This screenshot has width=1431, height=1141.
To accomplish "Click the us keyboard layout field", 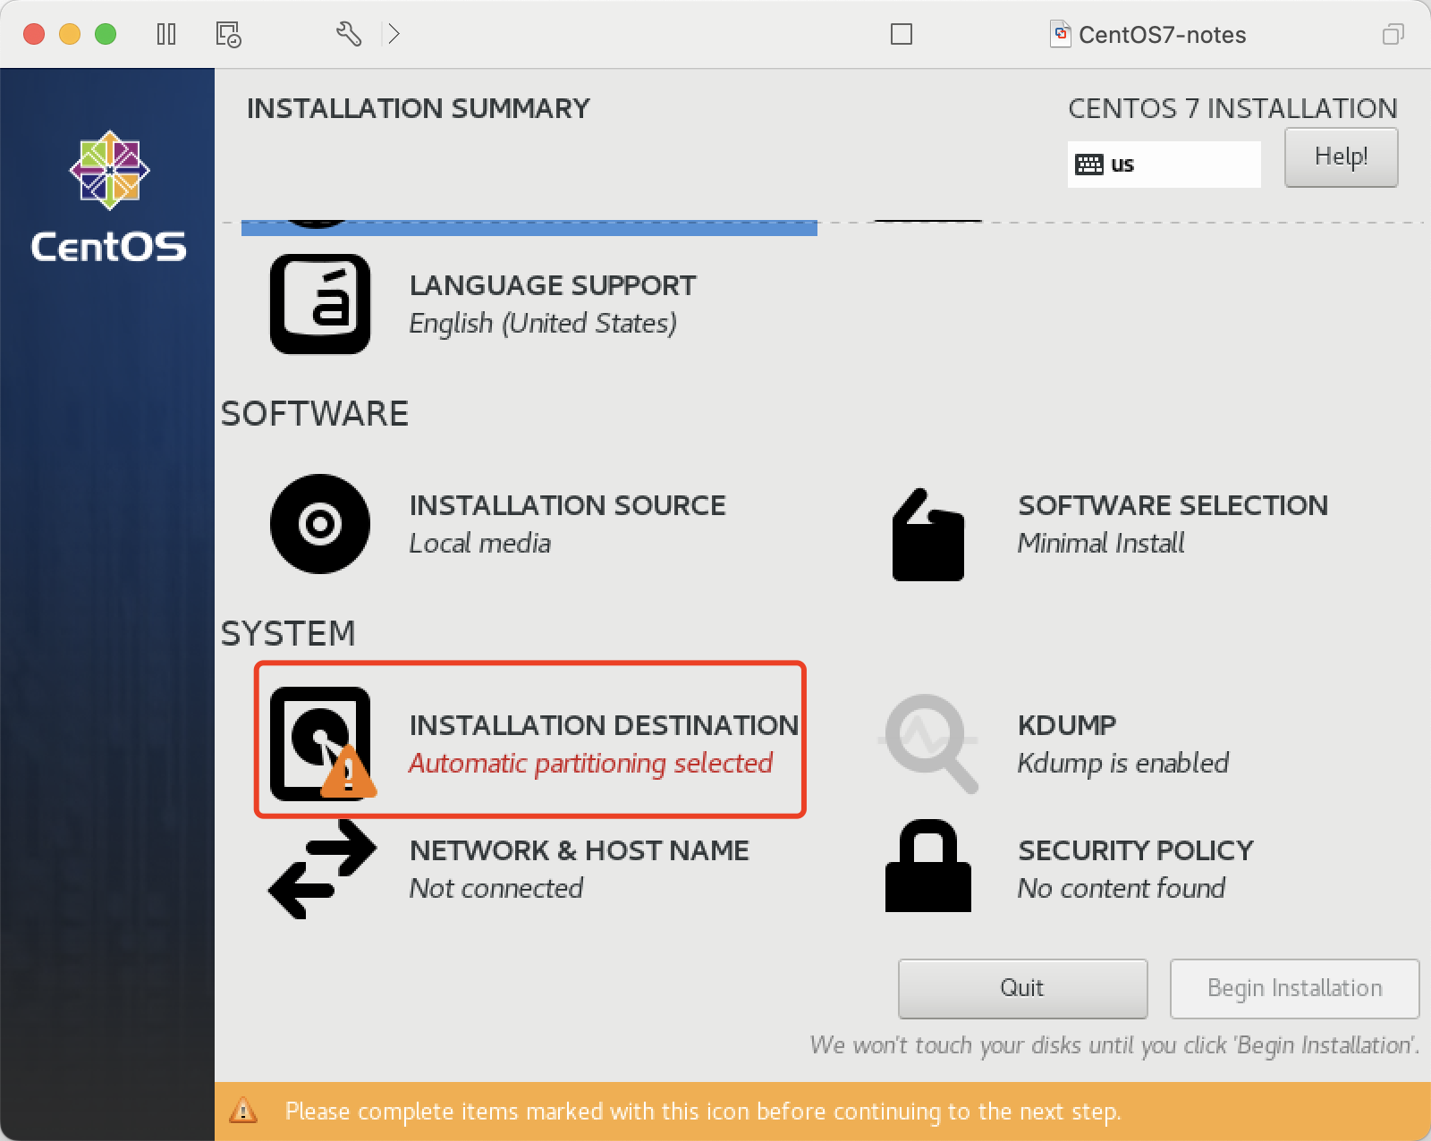I will coord(1164,165).
